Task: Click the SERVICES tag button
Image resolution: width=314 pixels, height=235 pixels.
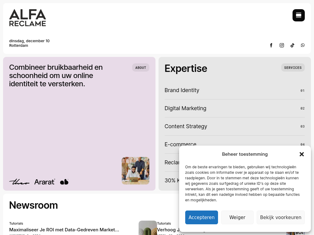Action: tap(293, 68)
